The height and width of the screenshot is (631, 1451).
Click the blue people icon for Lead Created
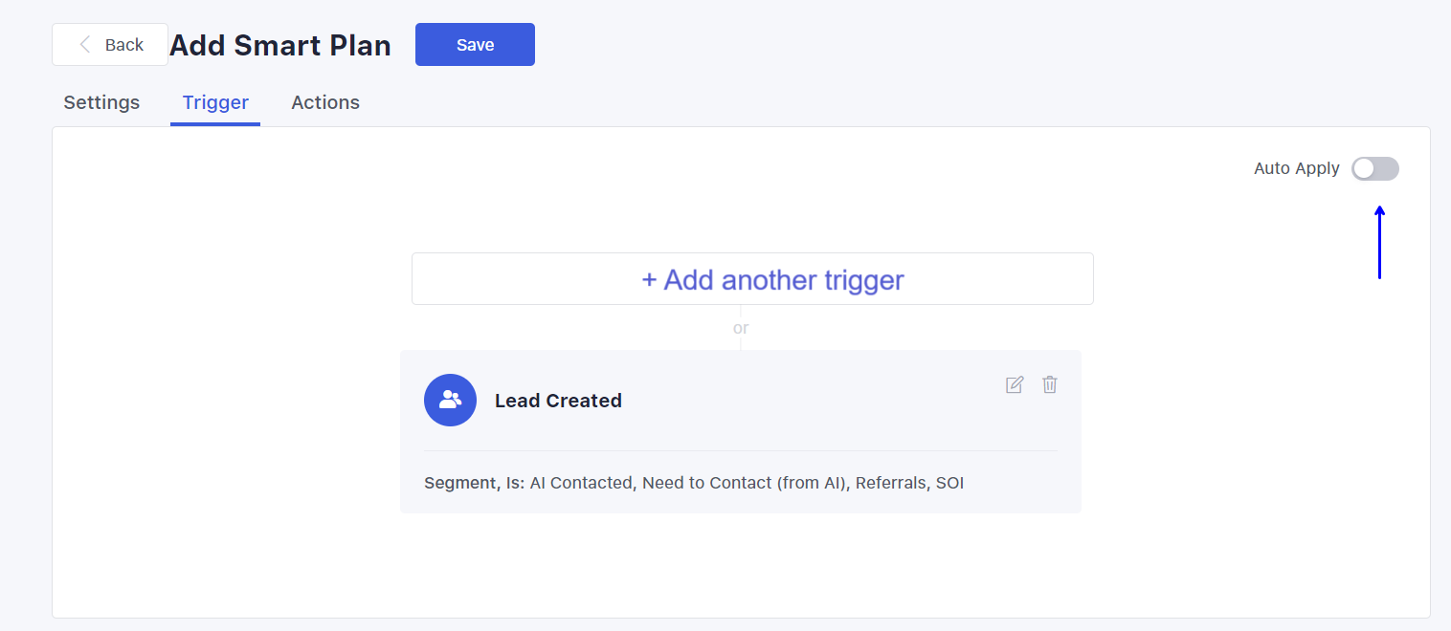point(450,400)
